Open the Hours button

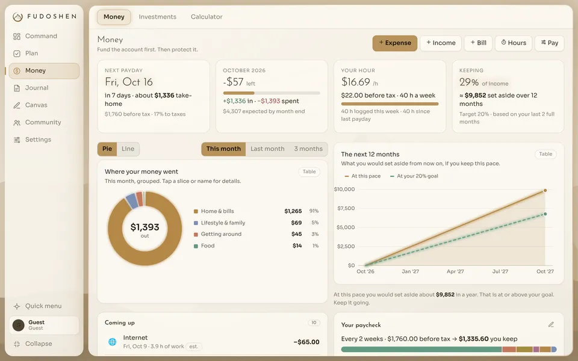pyautogui.click(x=514, y=43)
